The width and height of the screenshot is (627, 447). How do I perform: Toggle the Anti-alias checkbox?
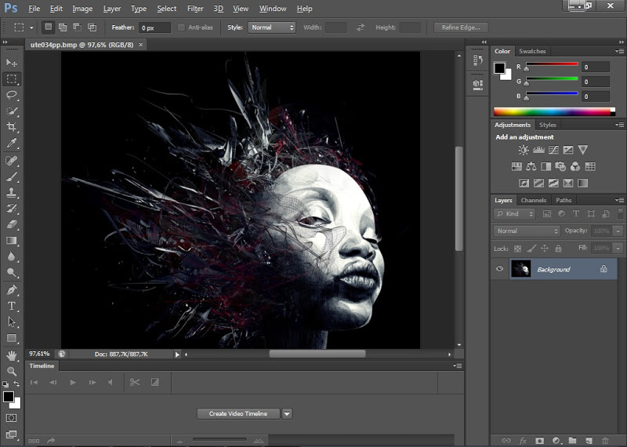click(181, 27)
